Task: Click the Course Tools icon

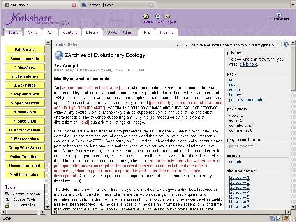Action: click(7, 199)
